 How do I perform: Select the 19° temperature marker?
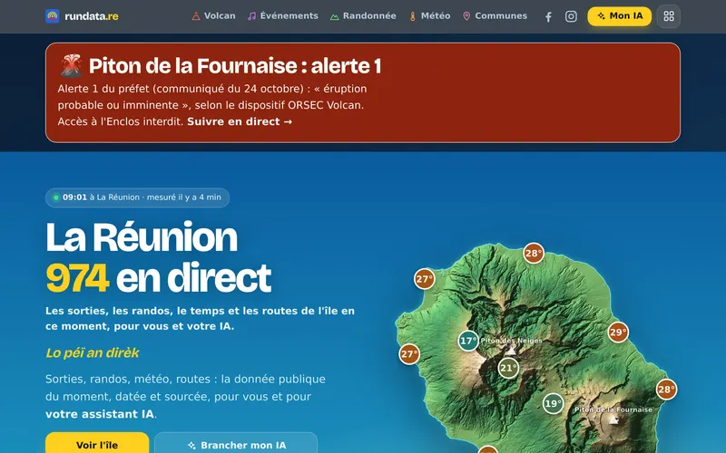(553, 403)
